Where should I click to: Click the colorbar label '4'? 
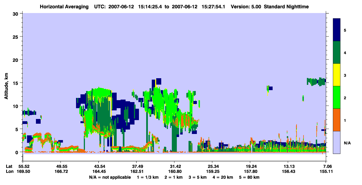pyautogui.click(x=345, y=52)
